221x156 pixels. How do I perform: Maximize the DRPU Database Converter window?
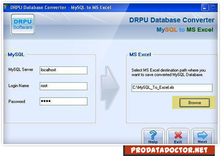click(x=213, y=7)
